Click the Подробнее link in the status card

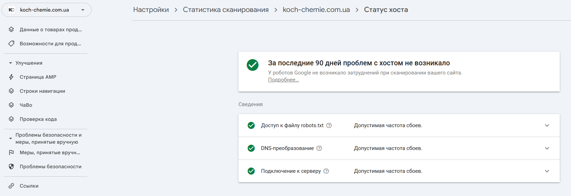[283, 80]
